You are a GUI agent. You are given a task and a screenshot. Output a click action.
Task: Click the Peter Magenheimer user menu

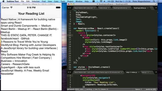(x=141, y=1)
